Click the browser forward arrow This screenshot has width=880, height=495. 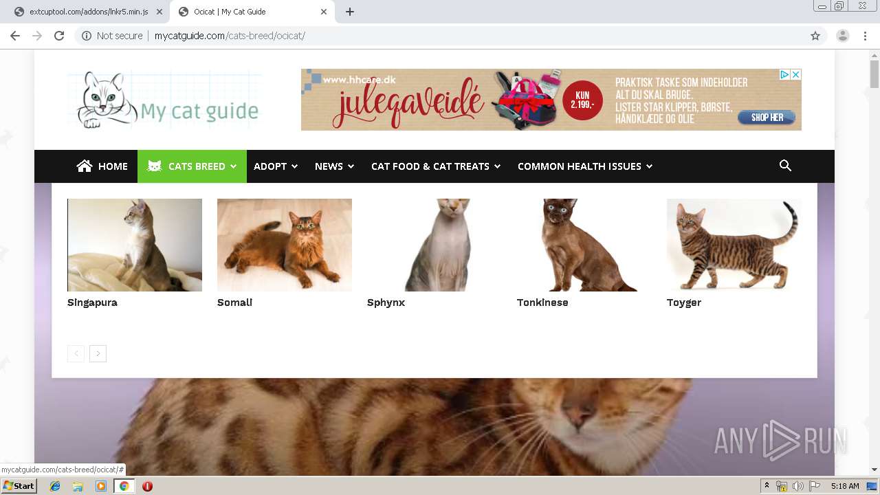37,36
